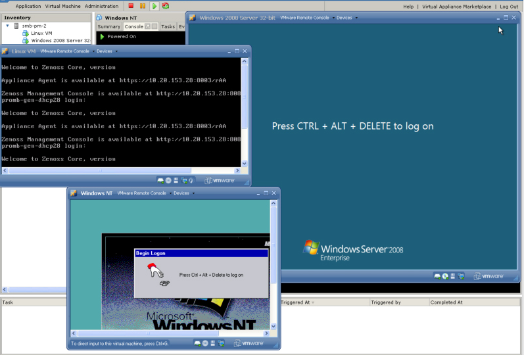Click the CD/DVD icon in Windows 2008 Server status bar
524x355 pixels.
(x=445, y=276)
